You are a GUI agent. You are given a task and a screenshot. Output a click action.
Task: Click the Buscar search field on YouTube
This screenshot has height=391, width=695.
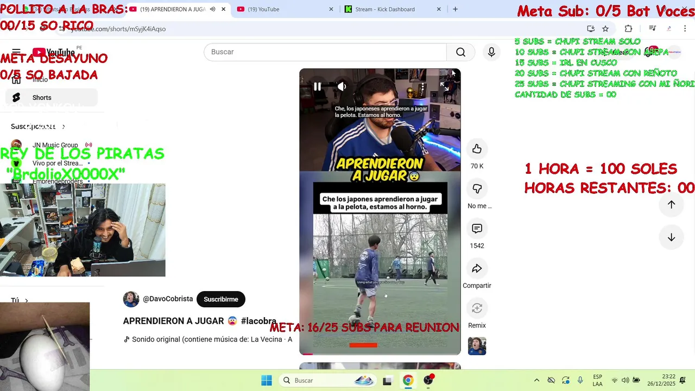tap(325, 52)
